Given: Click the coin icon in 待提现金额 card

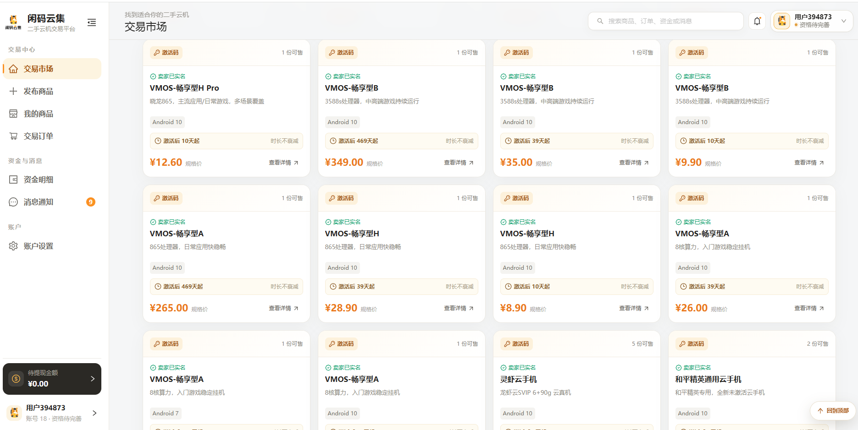Looking at the screenshot, I should click(x=16, y=379).
